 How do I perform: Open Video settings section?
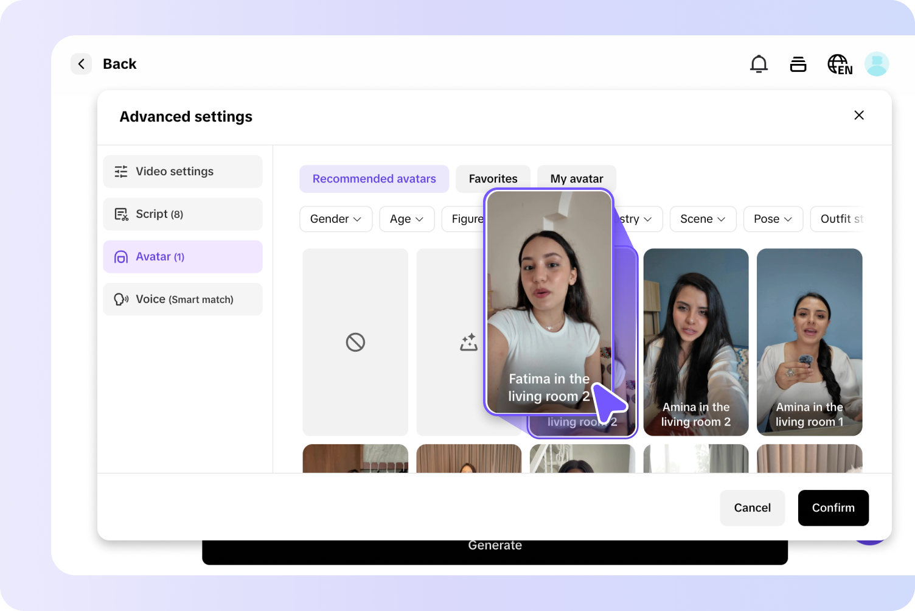pos(183,172)
